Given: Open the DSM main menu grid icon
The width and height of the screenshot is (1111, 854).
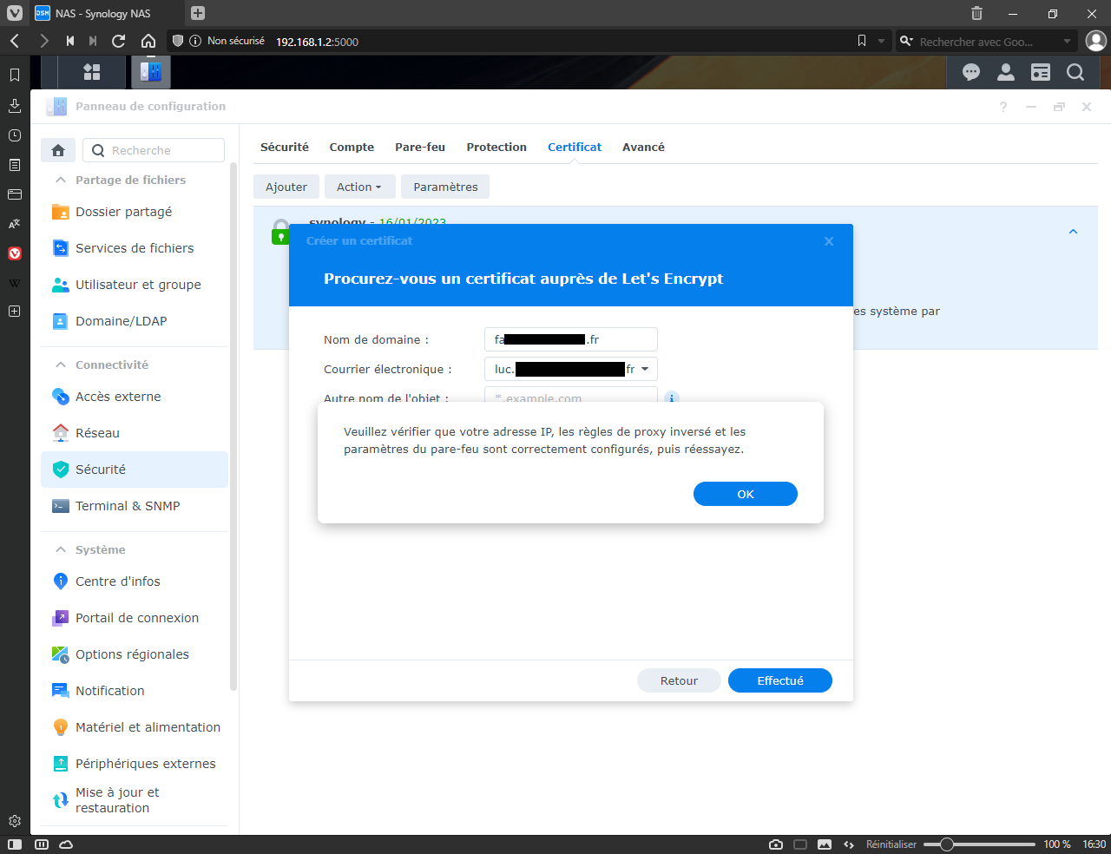Looking at the screenshot, I should (x=91, y=72).
